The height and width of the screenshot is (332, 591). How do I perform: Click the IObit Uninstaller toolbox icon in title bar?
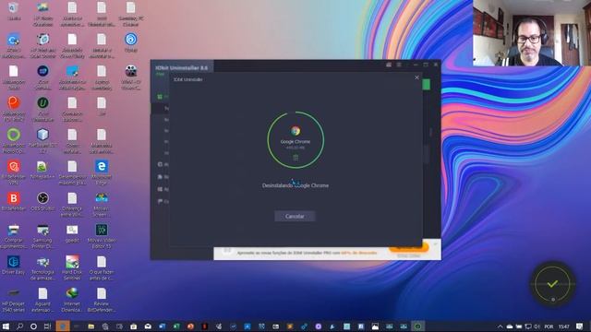click(x=389, y=65)
